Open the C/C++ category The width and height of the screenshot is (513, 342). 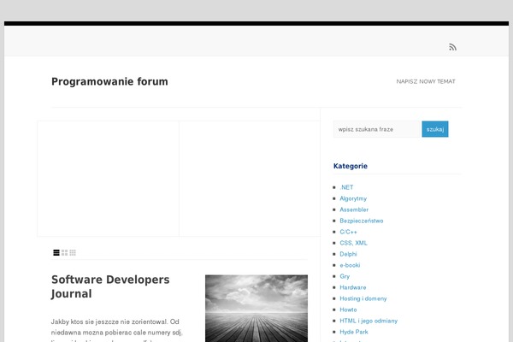[348, 232]
